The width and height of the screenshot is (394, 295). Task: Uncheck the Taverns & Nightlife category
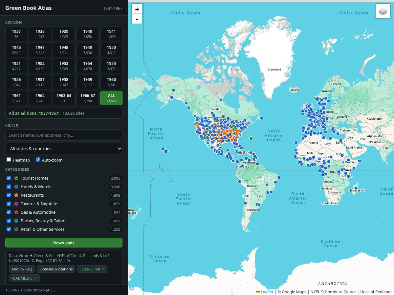(9, 204)
